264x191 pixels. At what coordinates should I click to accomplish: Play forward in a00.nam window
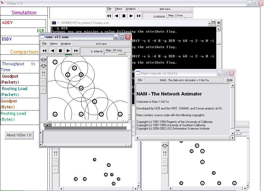point(131,16)
